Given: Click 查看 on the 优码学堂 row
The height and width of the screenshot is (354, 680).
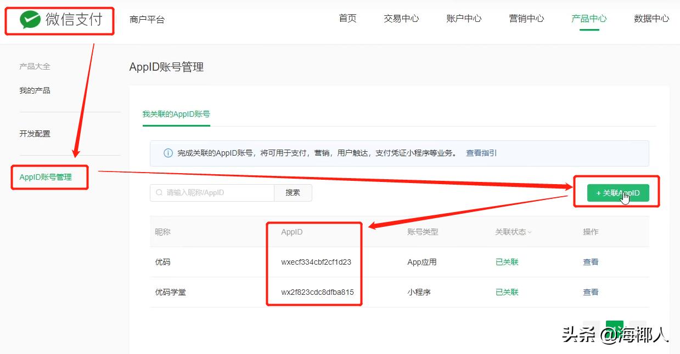Looking at the screenshot, I should pyautogui.click(x=591, y=292).
